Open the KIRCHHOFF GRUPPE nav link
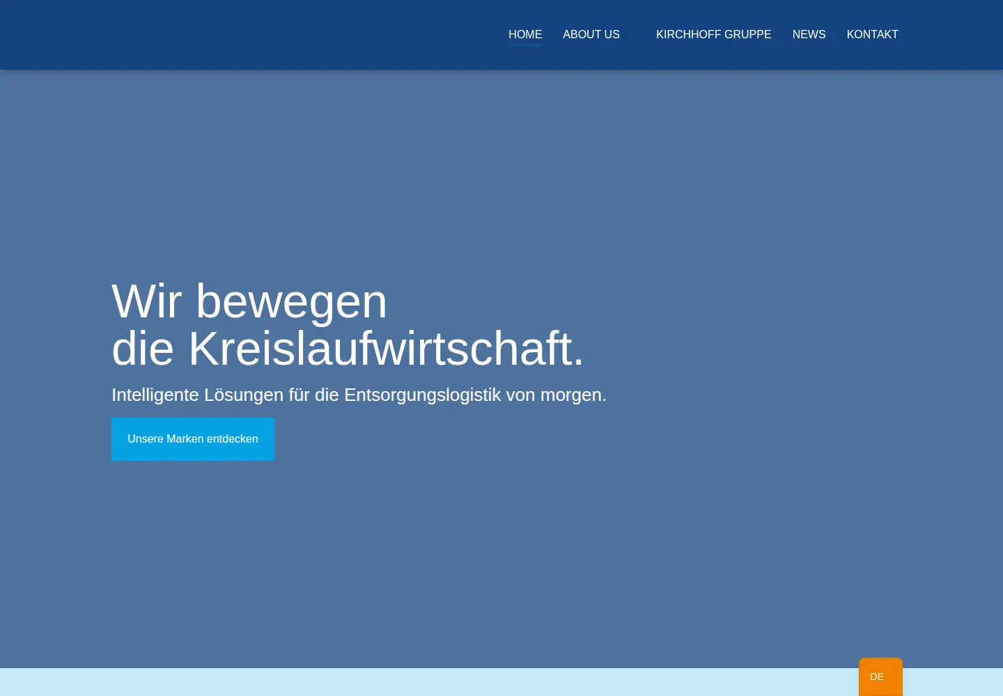This screenshot has height=696, width=1003. 713,35
